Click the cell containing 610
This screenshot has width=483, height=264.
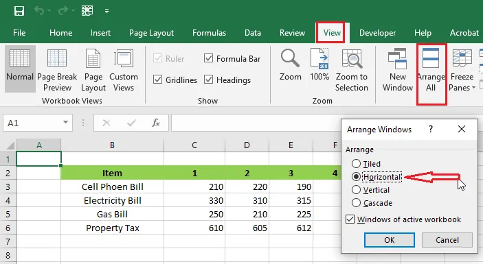194,228
